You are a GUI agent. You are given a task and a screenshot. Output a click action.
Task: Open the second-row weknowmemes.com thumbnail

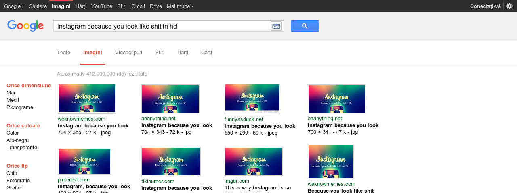pos(331,161)
